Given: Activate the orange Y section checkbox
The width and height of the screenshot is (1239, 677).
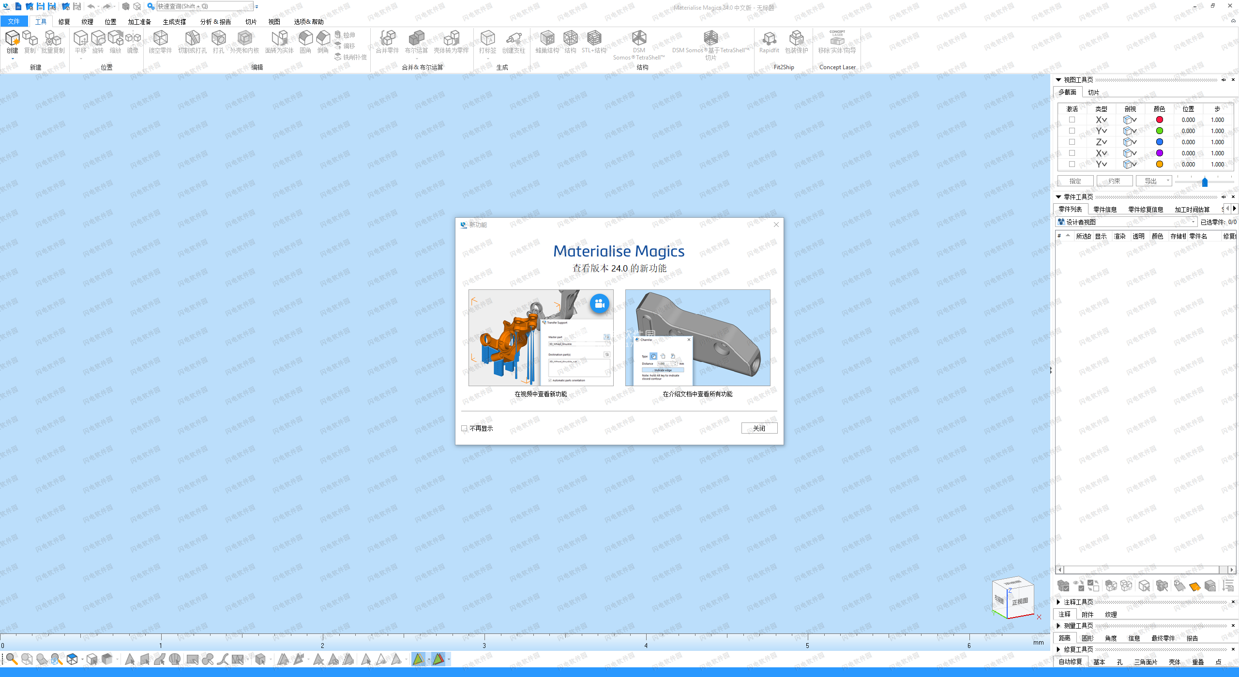Looking at the screenshot, I should 1072,164.
